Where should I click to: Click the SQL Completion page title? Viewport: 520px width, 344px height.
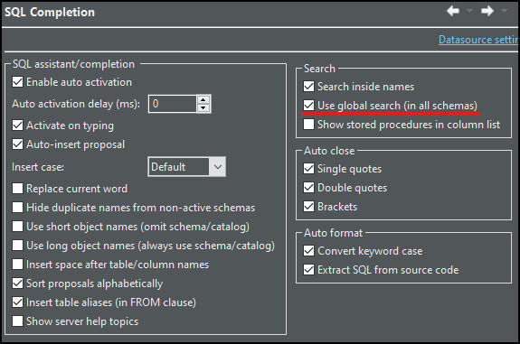coord(50,13)
